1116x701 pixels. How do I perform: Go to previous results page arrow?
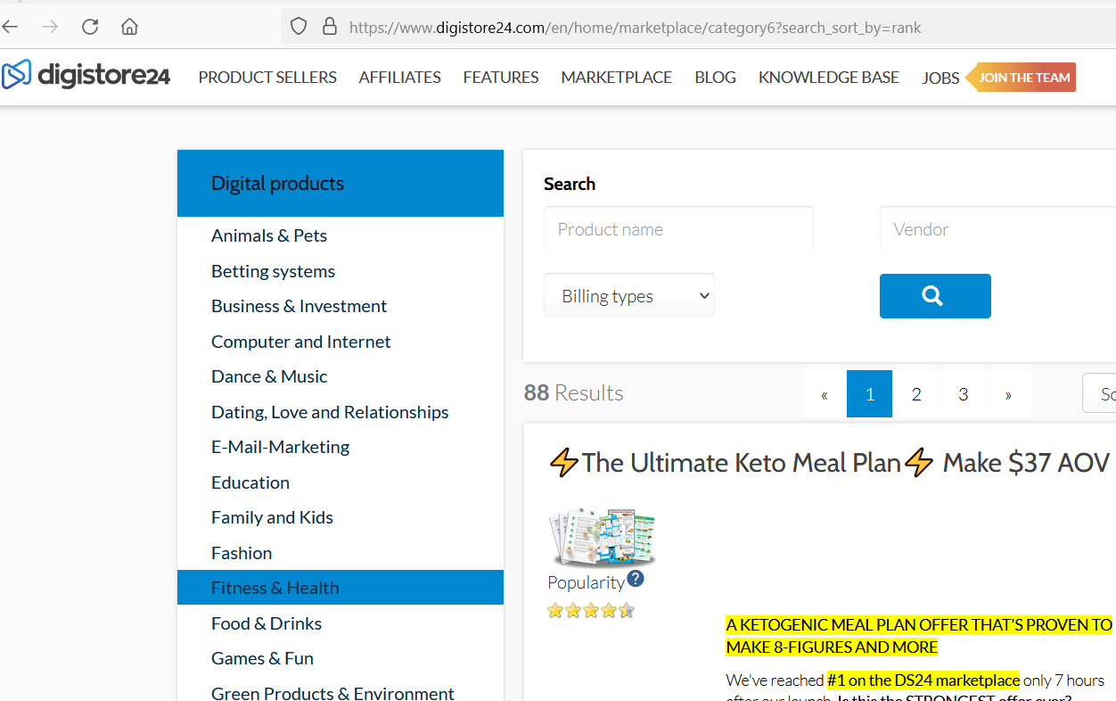tap(825, 394)
